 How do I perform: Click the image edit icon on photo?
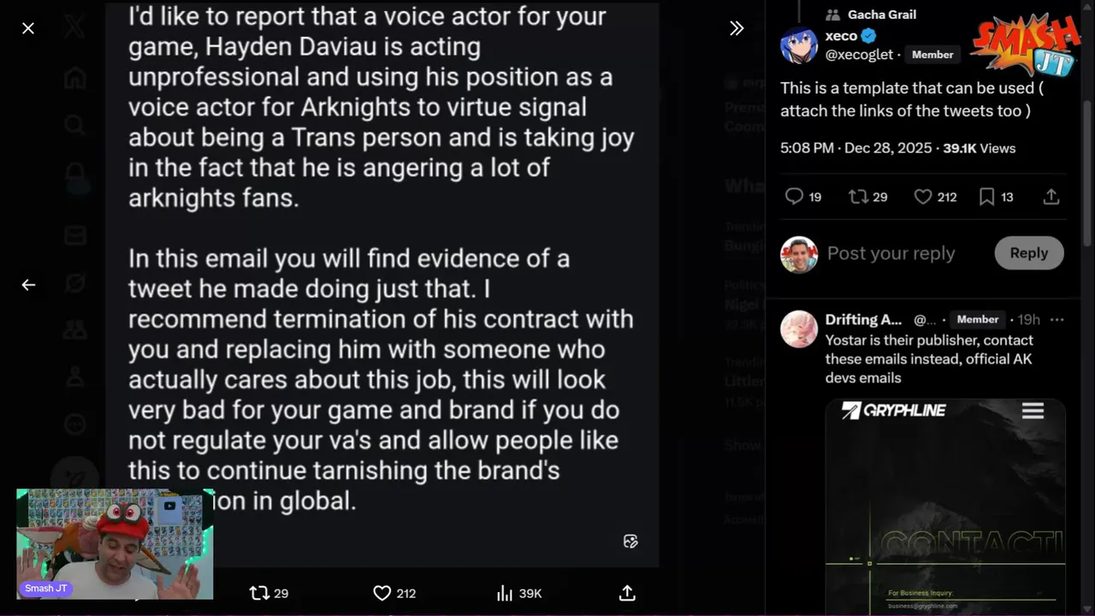click(x=630, y=541)
